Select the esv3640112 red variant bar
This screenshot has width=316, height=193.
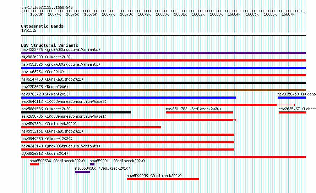pyautogui.click(x=149, y=105)
